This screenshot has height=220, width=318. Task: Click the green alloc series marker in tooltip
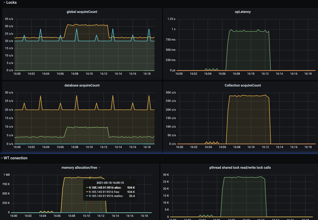tap(87, 188)
